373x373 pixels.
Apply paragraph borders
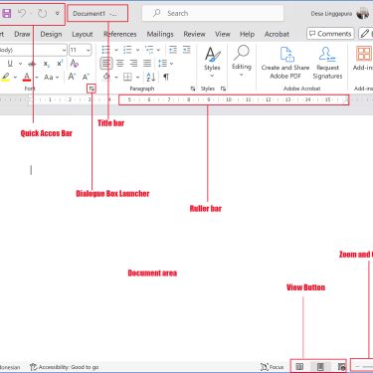click(x=127, y=78)
